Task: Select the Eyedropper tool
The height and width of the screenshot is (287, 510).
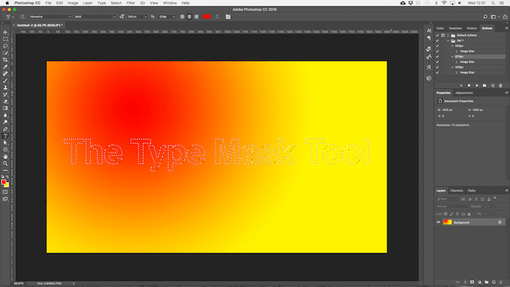Action: point(5,67)
